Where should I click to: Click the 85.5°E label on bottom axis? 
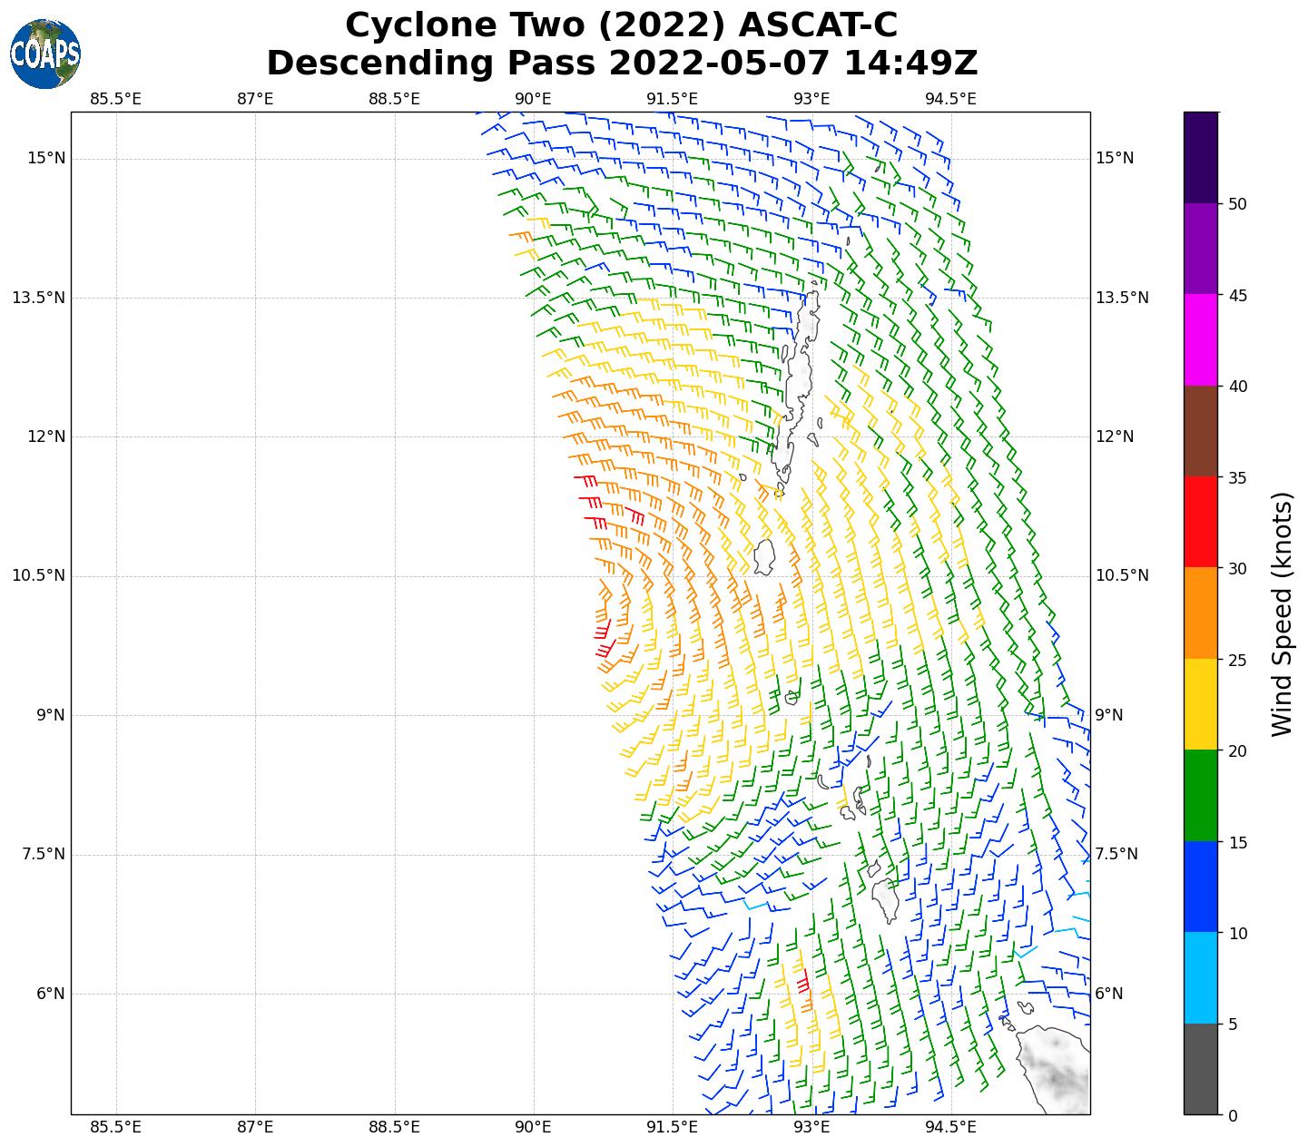point(116,1128)
